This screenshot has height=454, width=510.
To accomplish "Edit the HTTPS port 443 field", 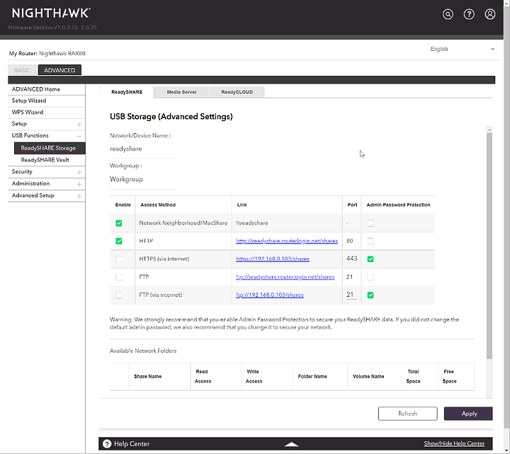I will [x=351, y=259].
